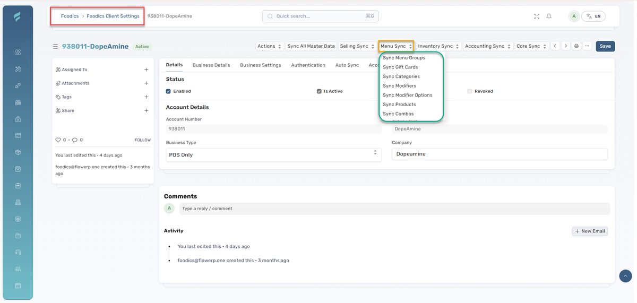The height and width of the screenshot is (303, 637).
Task: Add a file with Attachments plus icon
Action: coord(146,83)
